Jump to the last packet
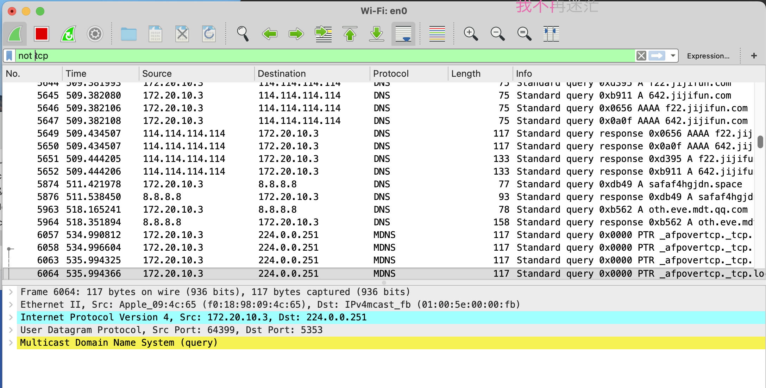The width and height of the screenshot is (766, 388). click(x=377, y=34)
